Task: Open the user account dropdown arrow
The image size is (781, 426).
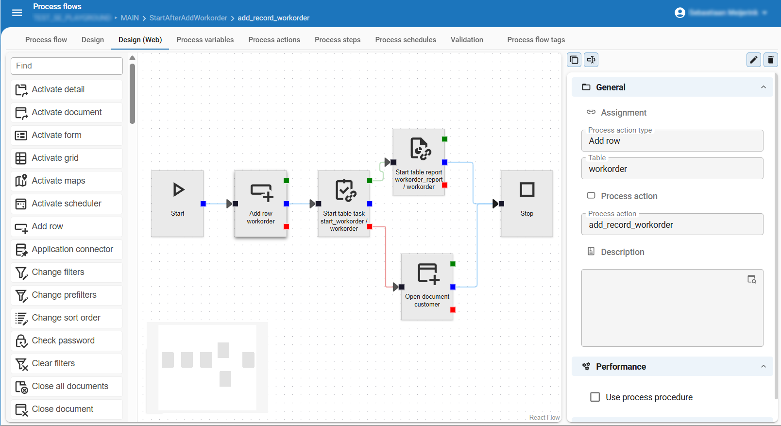Action: [764, 13]
